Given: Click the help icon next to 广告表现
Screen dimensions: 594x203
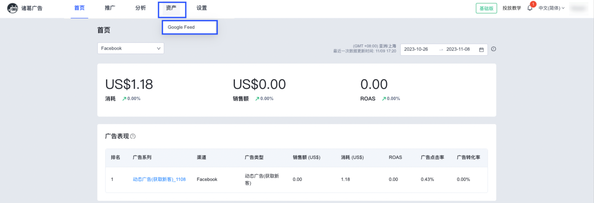Looking at the screenshot, I should [133, 136].
